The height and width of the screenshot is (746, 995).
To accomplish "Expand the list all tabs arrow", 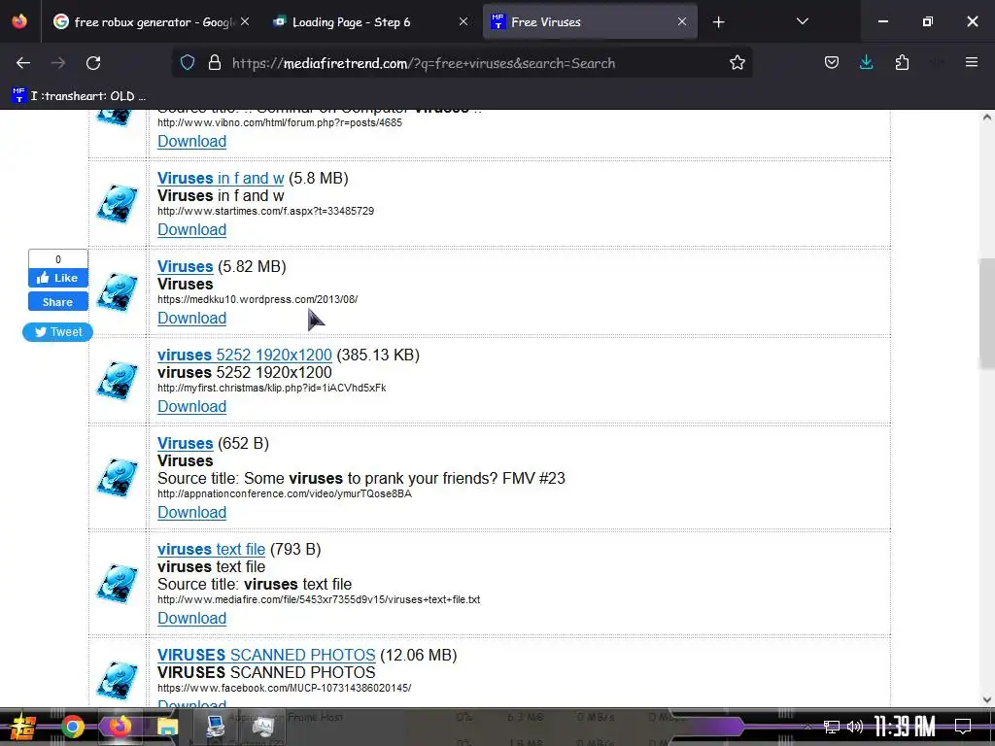I will [802, 21].
